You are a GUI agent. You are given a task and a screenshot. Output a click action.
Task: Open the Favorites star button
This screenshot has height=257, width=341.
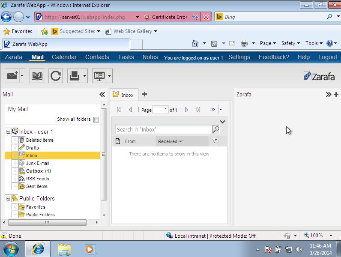tap(18, 31)
